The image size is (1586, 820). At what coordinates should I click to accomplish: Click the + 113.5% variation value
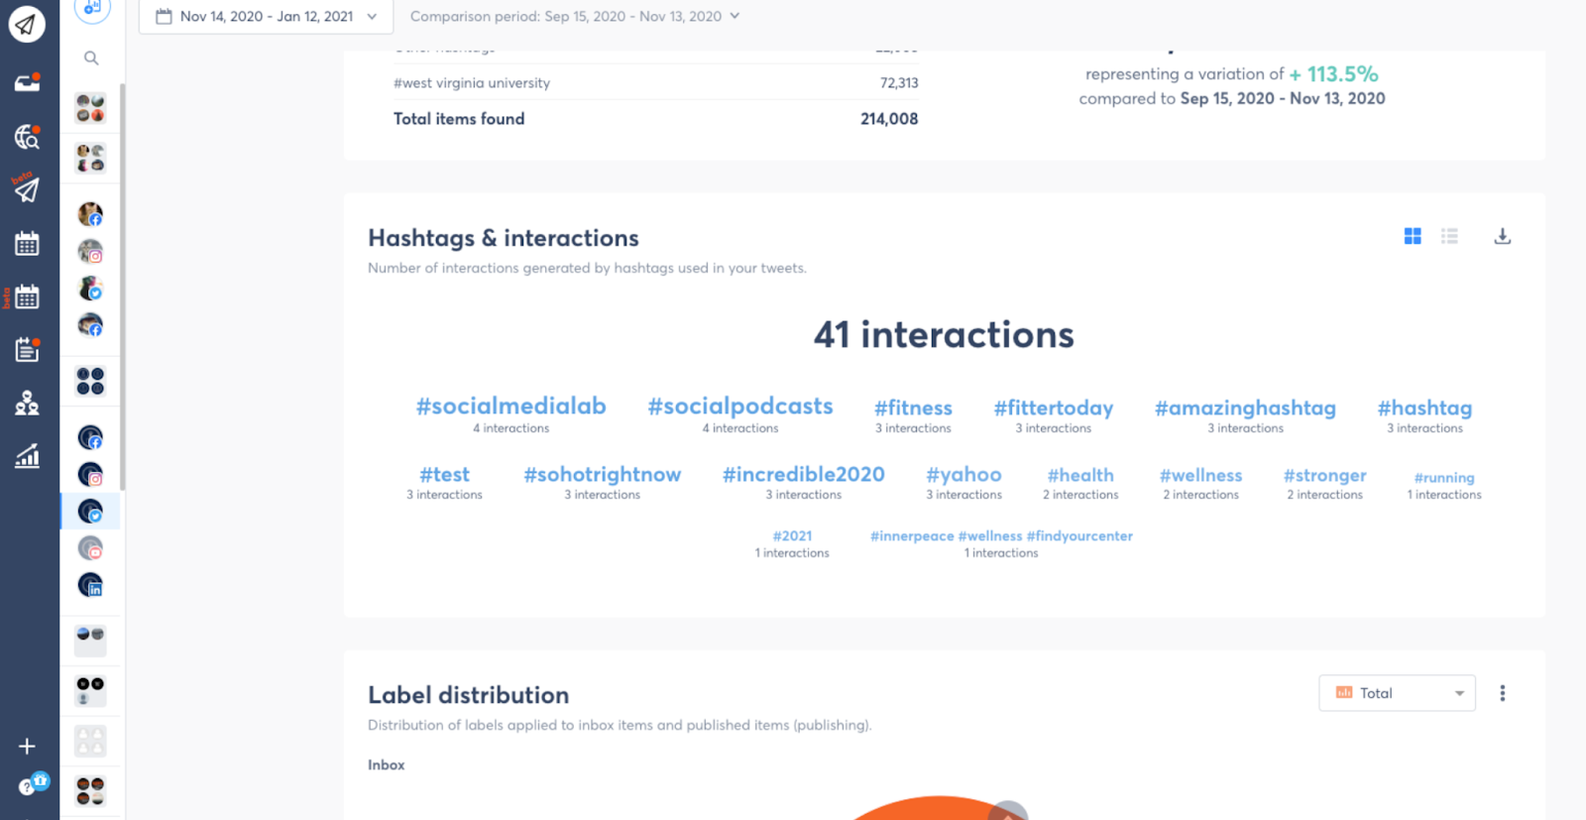(x=1333, y=74)
